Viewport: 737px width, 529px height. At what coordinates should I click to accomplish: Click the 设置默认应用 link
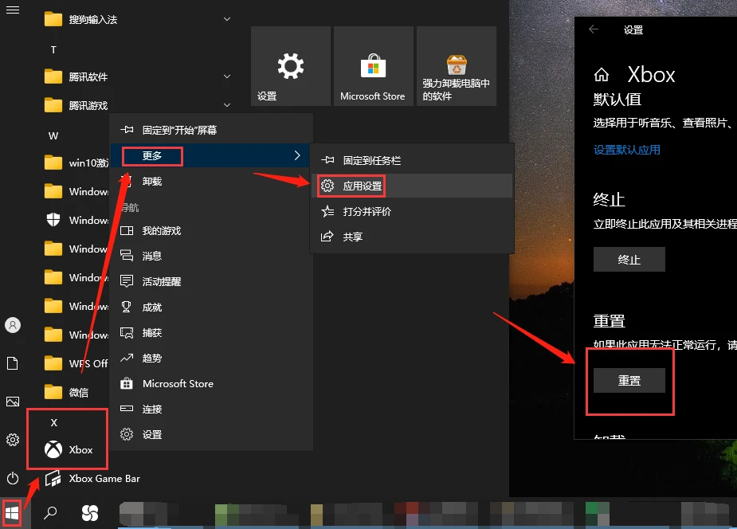click(626, 150)
